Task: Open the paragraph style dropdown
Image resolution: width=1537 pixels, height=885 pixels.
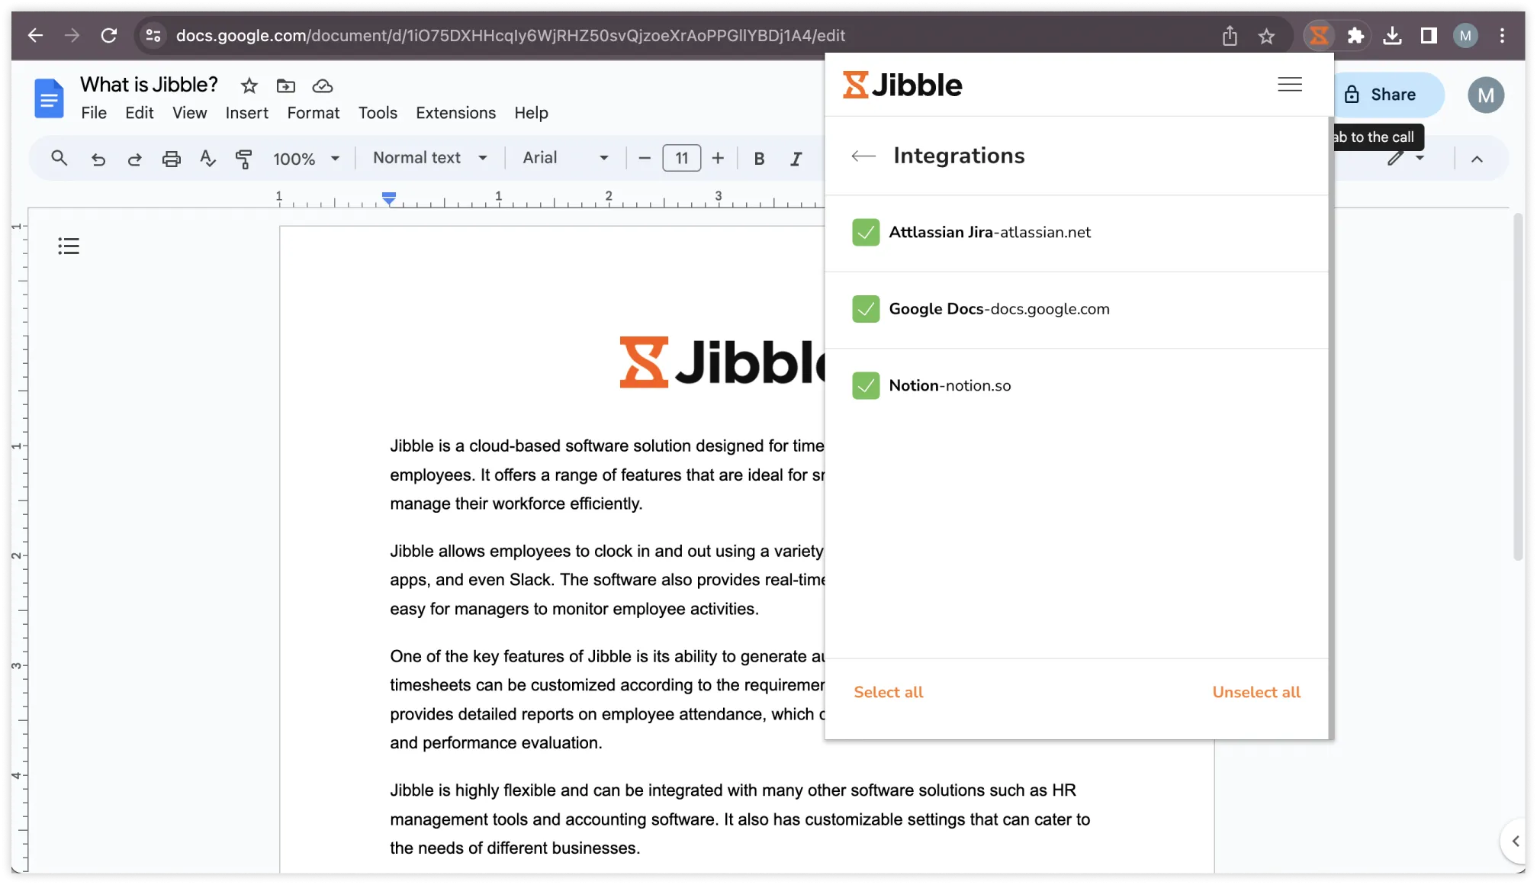Action: [428, 158]
